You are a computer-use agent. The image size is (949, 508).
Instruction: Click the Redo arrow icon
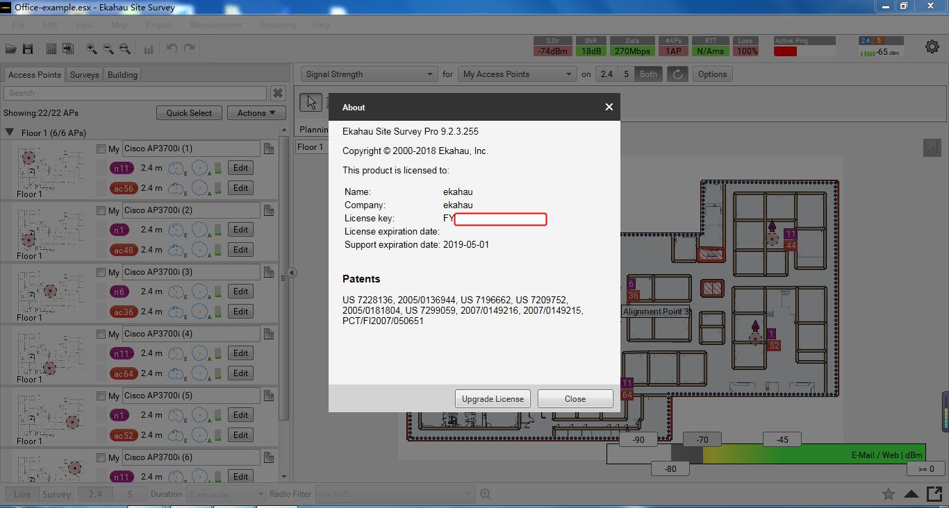coord(189,49)
